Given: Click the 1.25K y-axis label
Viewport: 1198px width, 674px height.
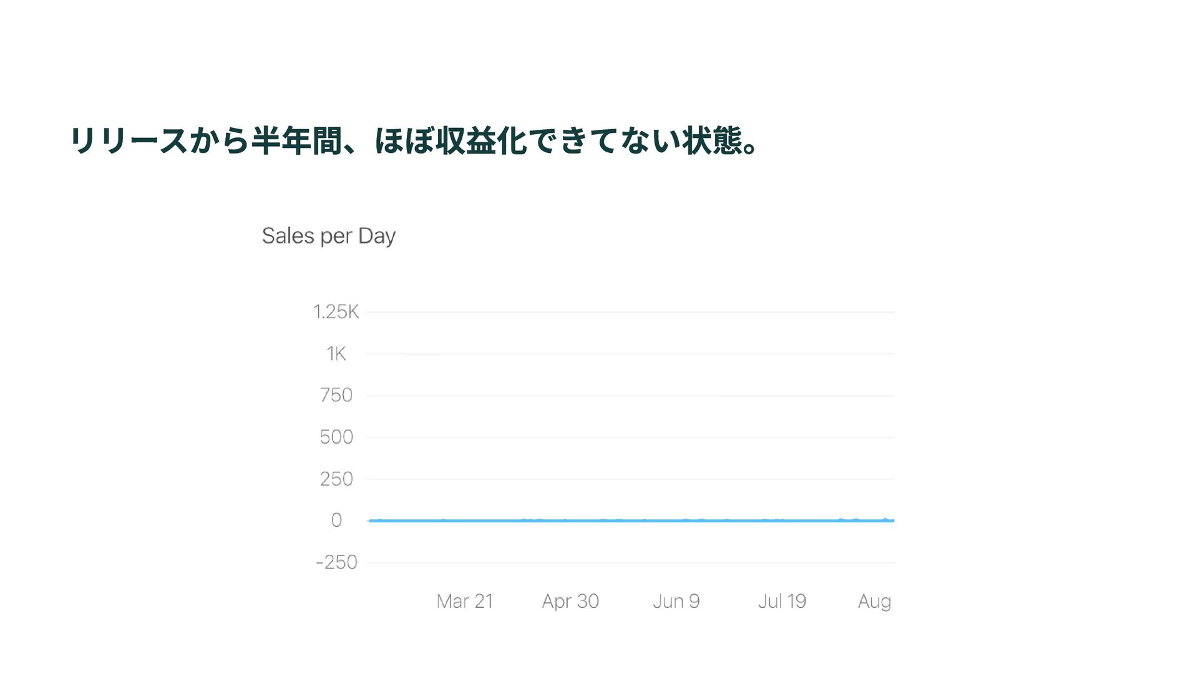Looking at the screenshot, I should pos(336,312).
